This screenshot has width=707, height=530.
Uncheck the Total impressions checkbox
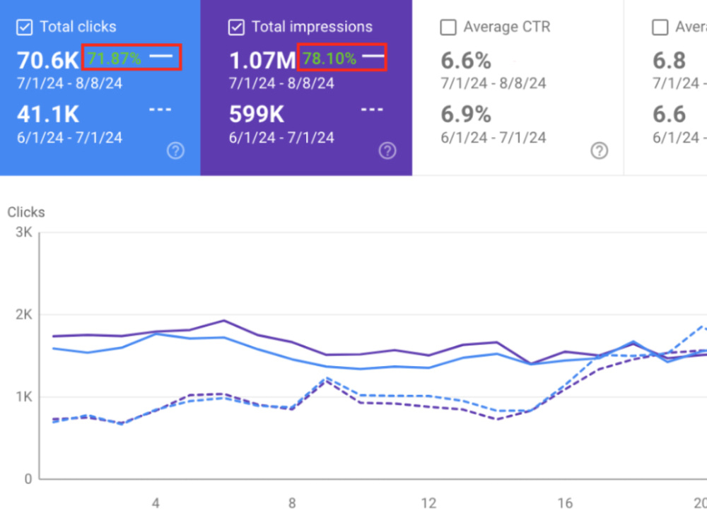236,27
